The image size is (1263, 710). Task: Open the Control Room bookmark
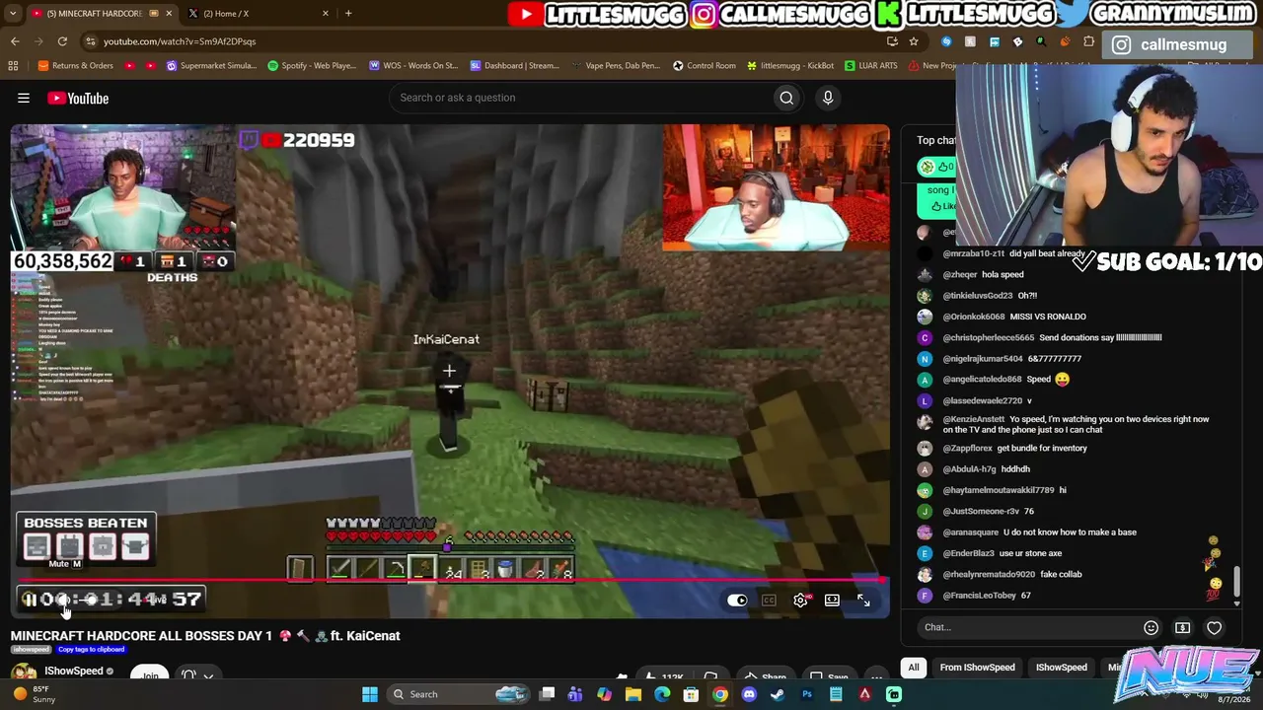coord(705,66)
